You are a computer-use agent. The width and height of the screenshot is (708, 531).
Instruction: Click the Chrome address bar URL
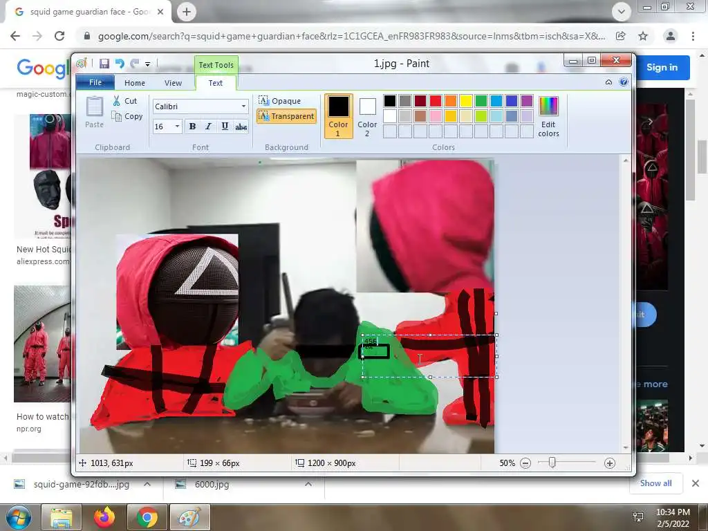click(351, 36)
